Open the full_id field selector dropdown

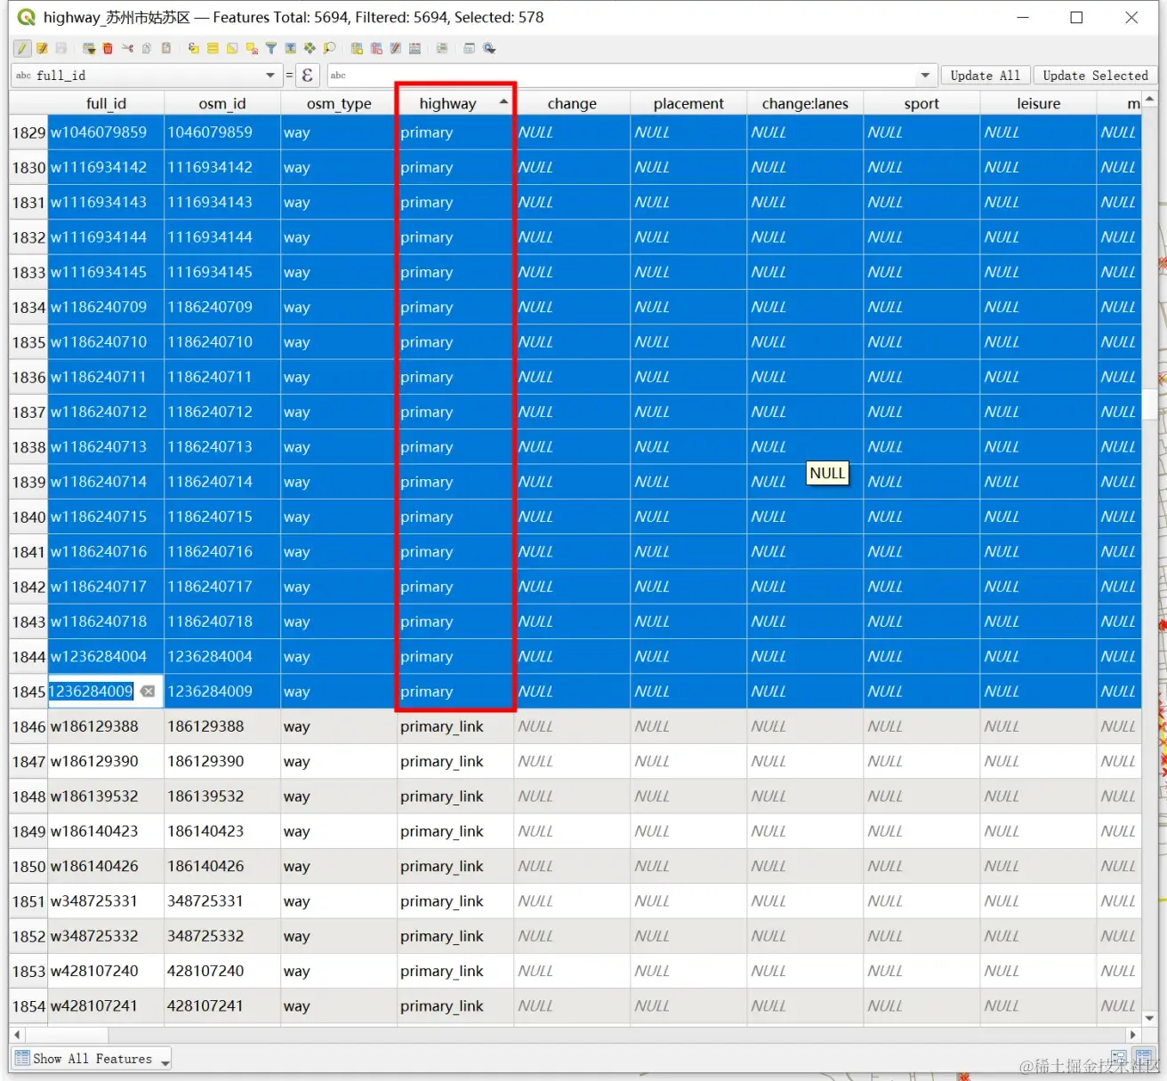coord(147,76)
